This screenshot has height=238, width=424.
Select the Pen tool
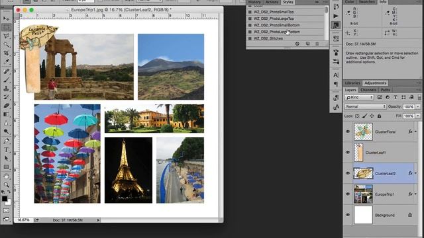click(6, 141)
